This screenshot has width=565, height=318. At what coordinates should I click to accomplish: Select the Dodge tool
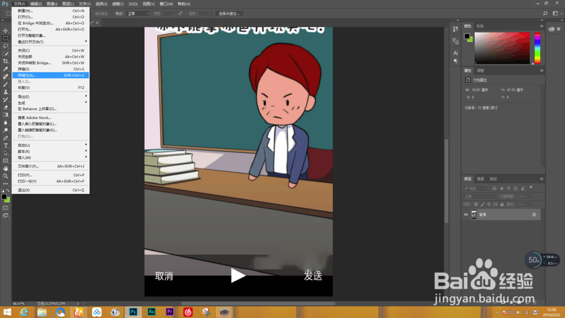pos(6,130)
